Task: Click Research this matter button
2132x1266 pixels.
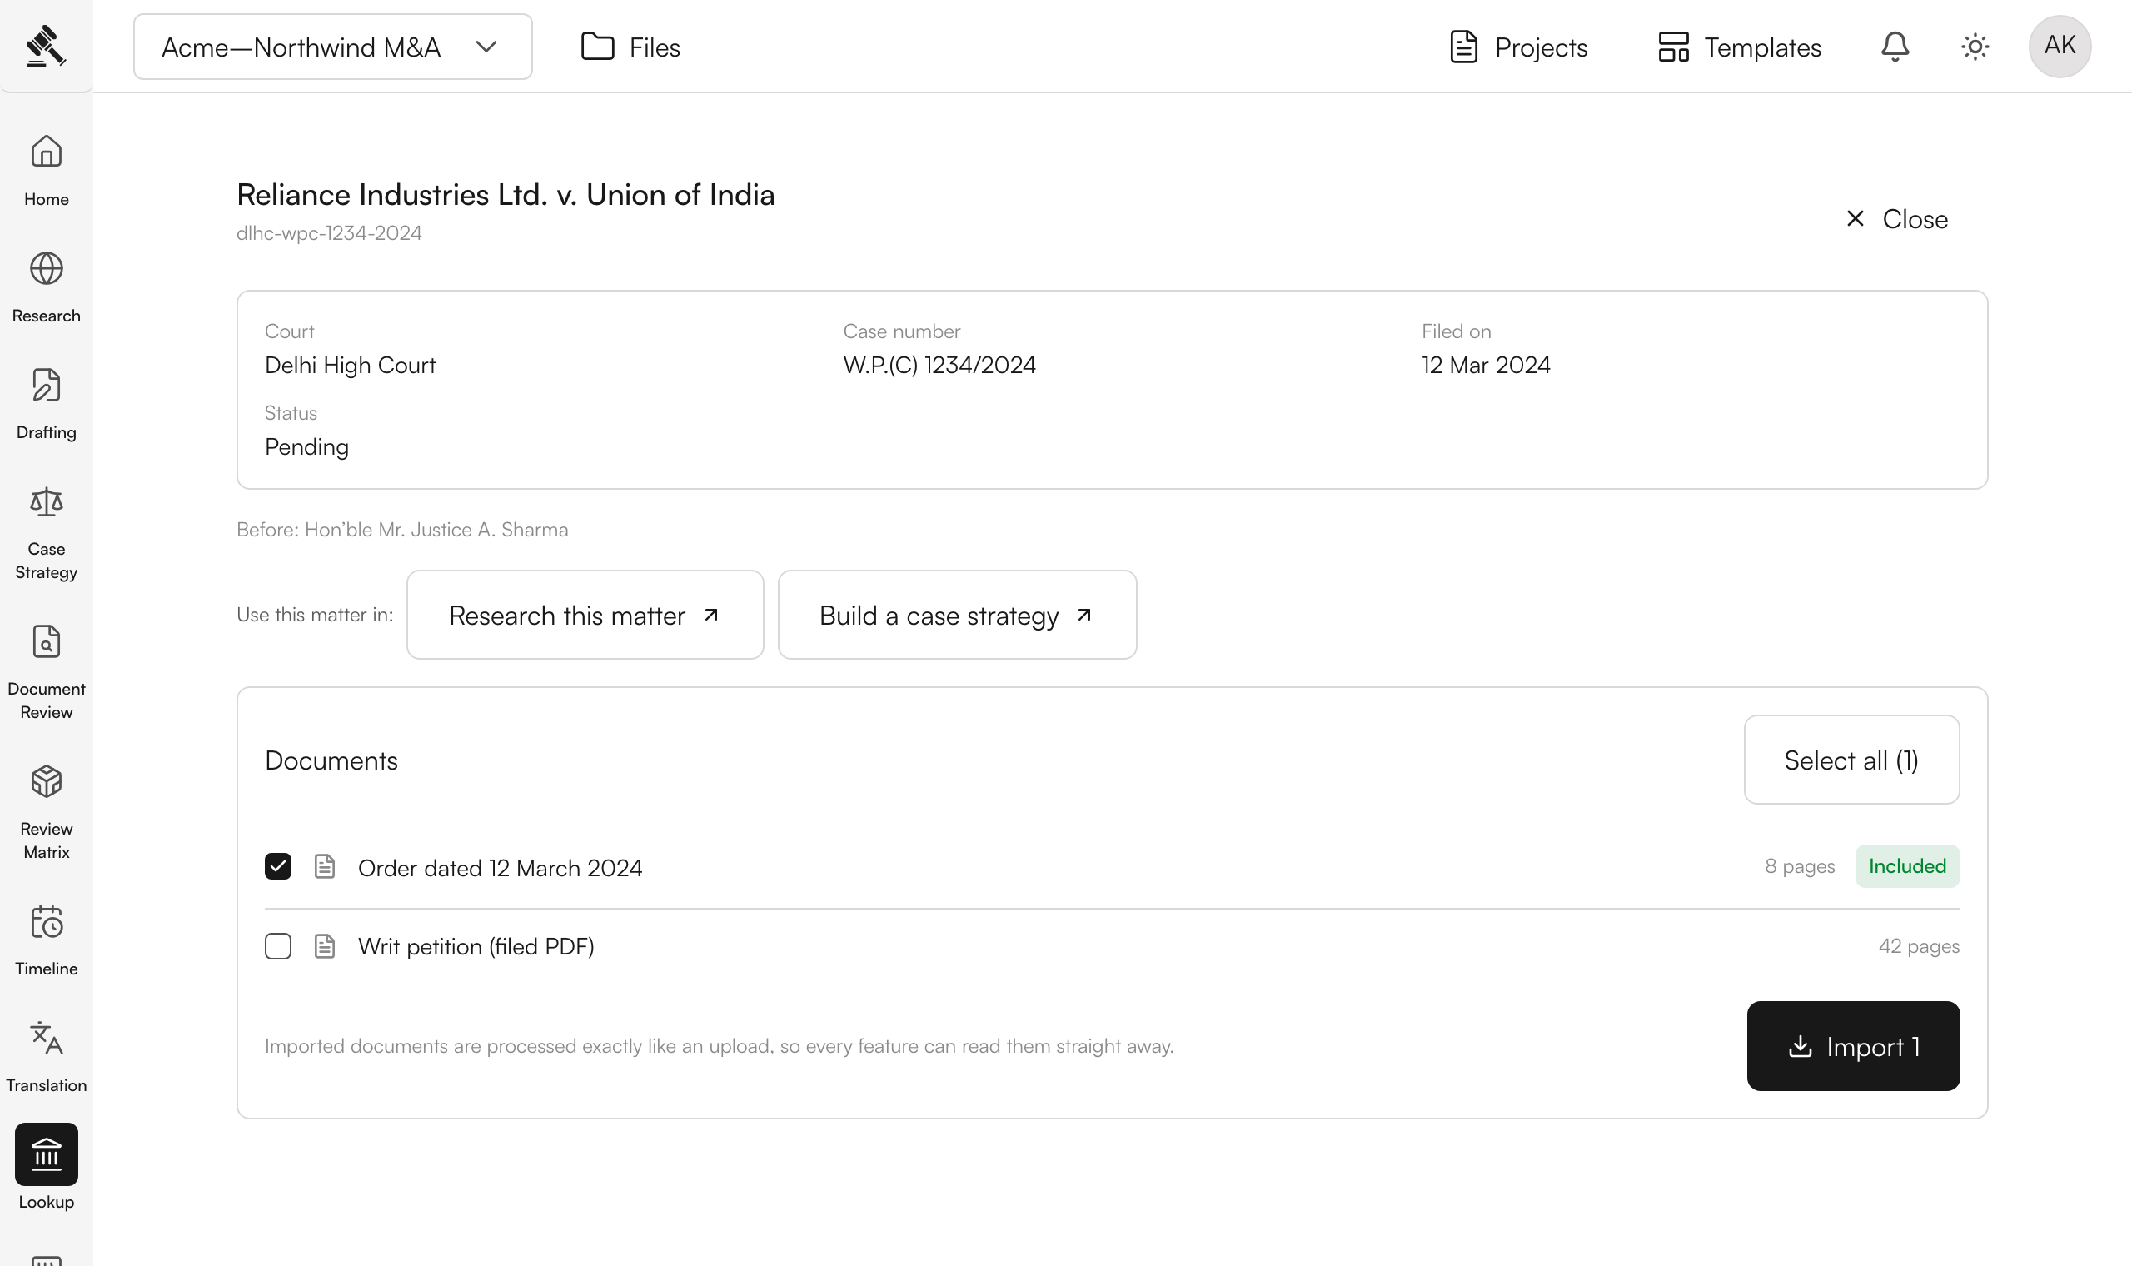Action: click(x=585, y=615)
